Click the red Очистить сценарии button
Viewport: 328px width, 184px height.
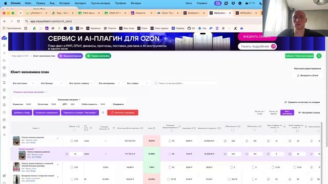pos(122,112)
